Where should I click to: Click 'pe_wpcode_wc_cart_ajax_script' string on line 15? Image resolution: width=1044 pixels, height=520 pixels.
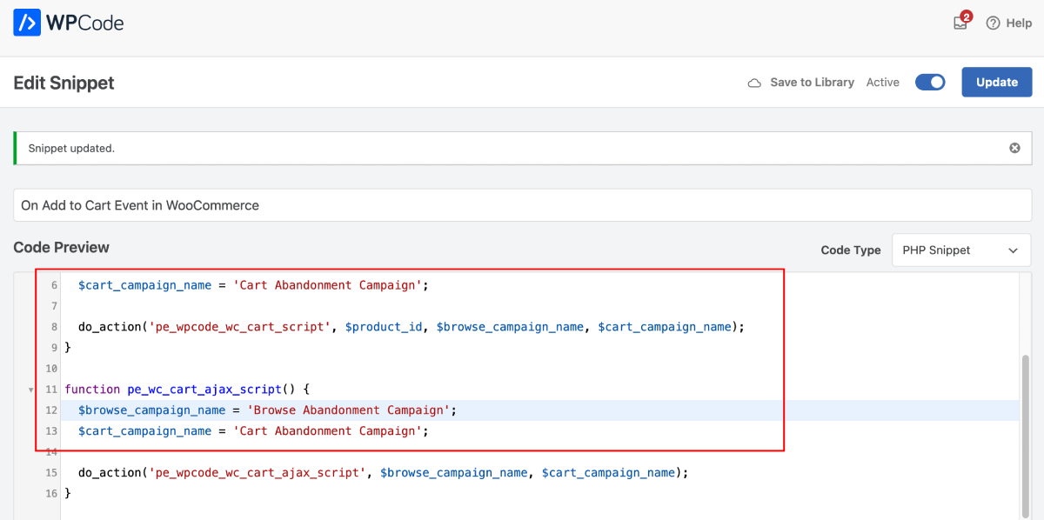(258, 473)
